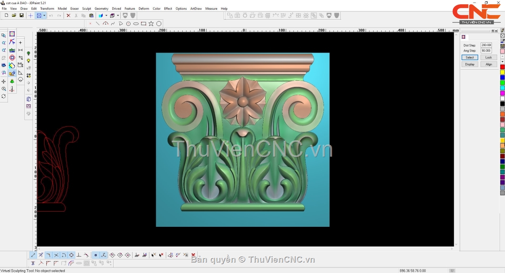Select the star shape drawing tool
The height and width of the screenshot is (273, 505).
point(151,24)
